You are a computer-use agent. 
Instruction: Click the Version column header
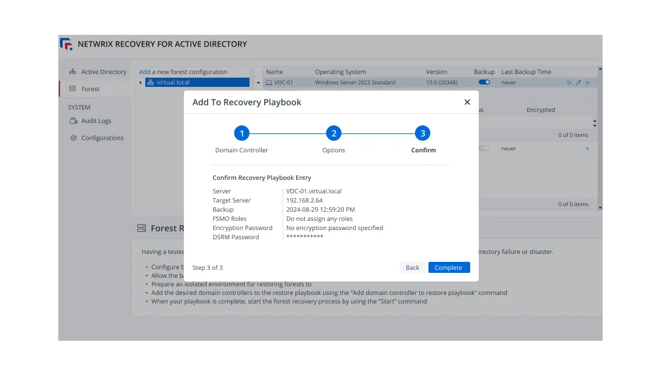[x=436, y=72]
